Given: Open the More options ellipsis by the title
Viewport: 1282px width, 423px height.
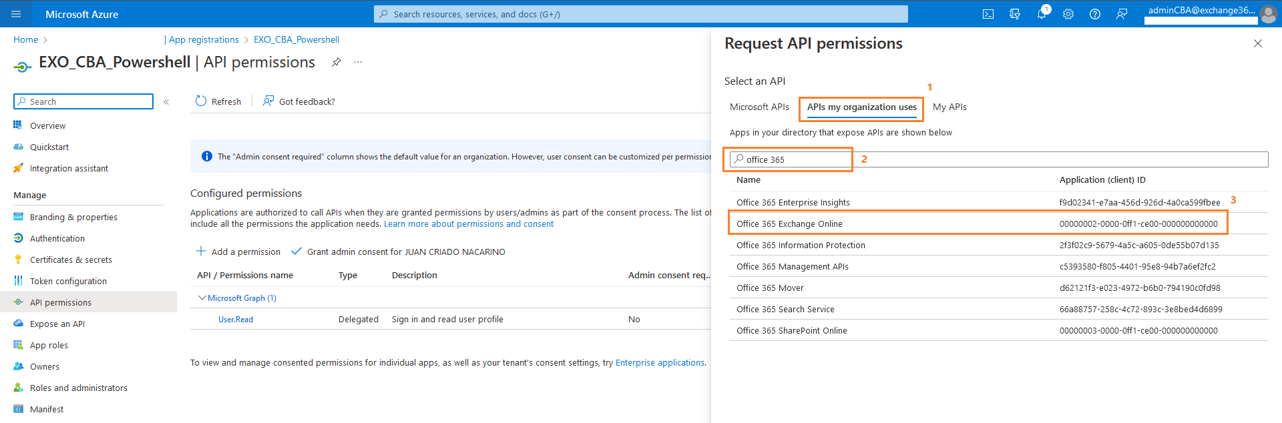Looking at the screenshot, I should tap(358, 62).
